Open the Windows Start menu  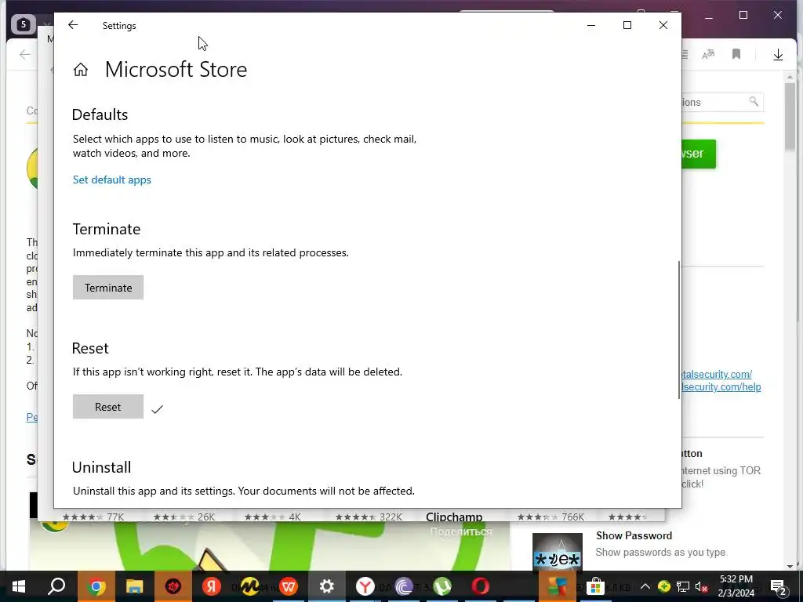(19, 586)
